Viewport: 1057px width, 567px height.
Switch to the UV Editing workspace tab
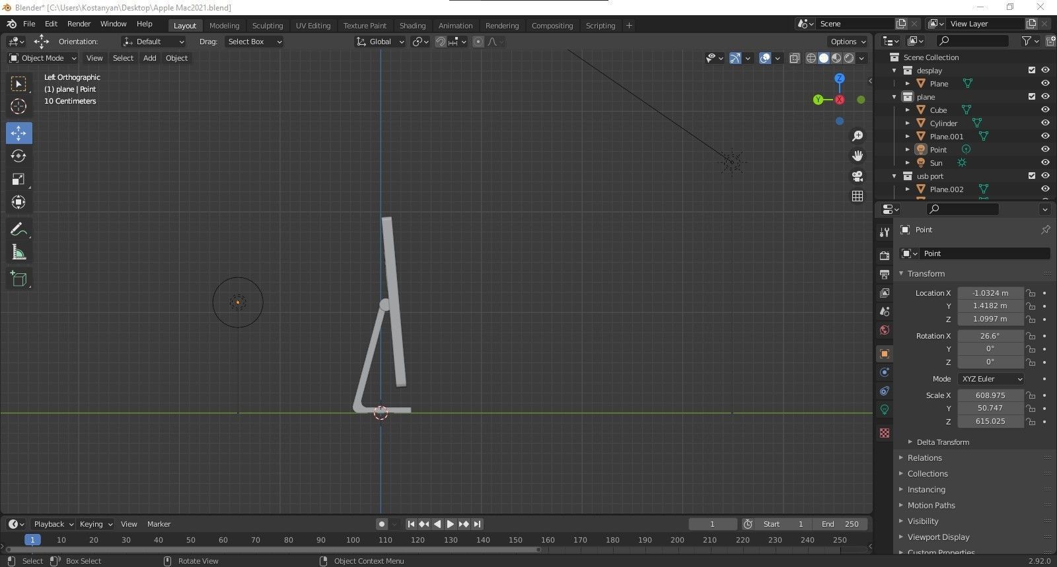[313, 26]
